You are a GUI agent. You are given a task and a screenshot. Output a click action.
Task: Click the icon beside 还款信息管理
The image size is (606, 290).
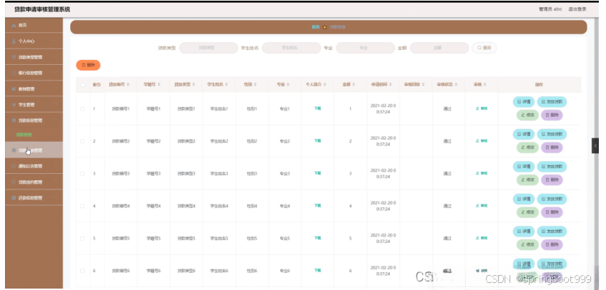(x=14, y=197)
